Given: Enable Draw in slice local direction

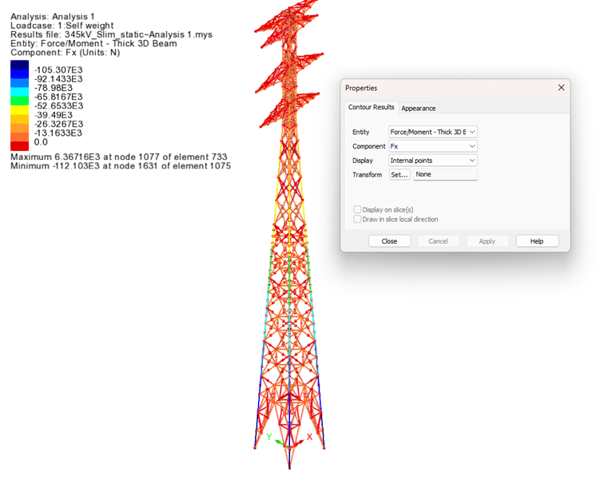Looking at the screenshot, I should (x=358, y=219).
